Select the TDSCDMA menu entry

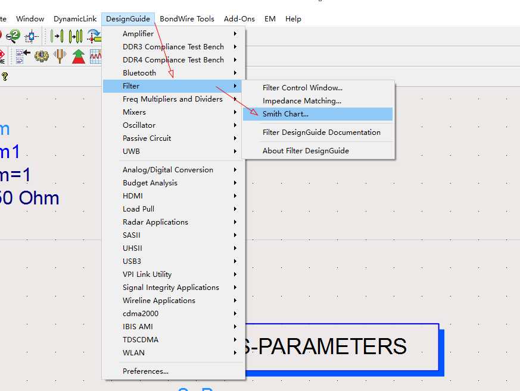[173, 340]
